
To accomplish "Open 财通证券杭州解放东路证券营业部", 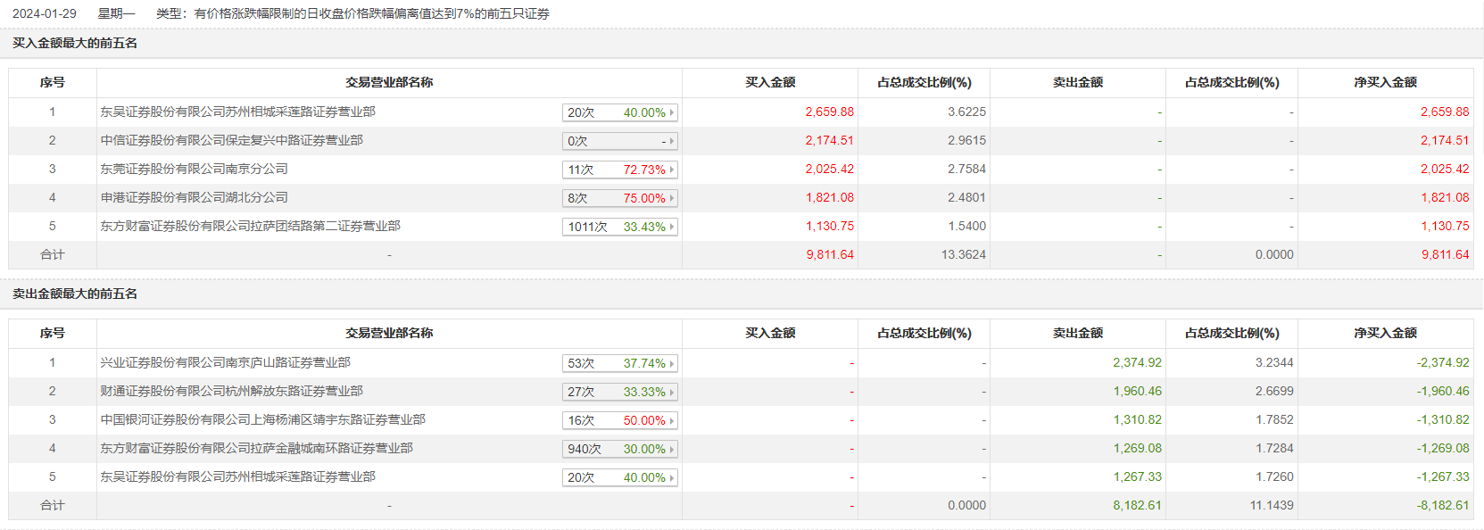I will coord(231,391).
